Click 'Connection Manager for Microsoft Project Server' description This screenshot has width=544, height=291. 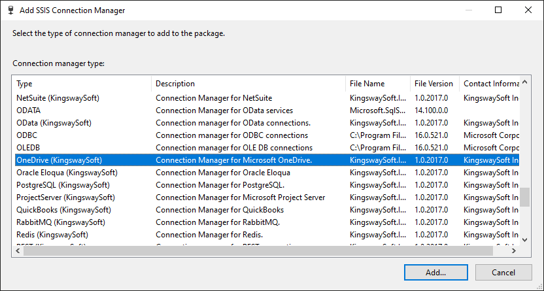pyautogui.click(x=241, y=197)
